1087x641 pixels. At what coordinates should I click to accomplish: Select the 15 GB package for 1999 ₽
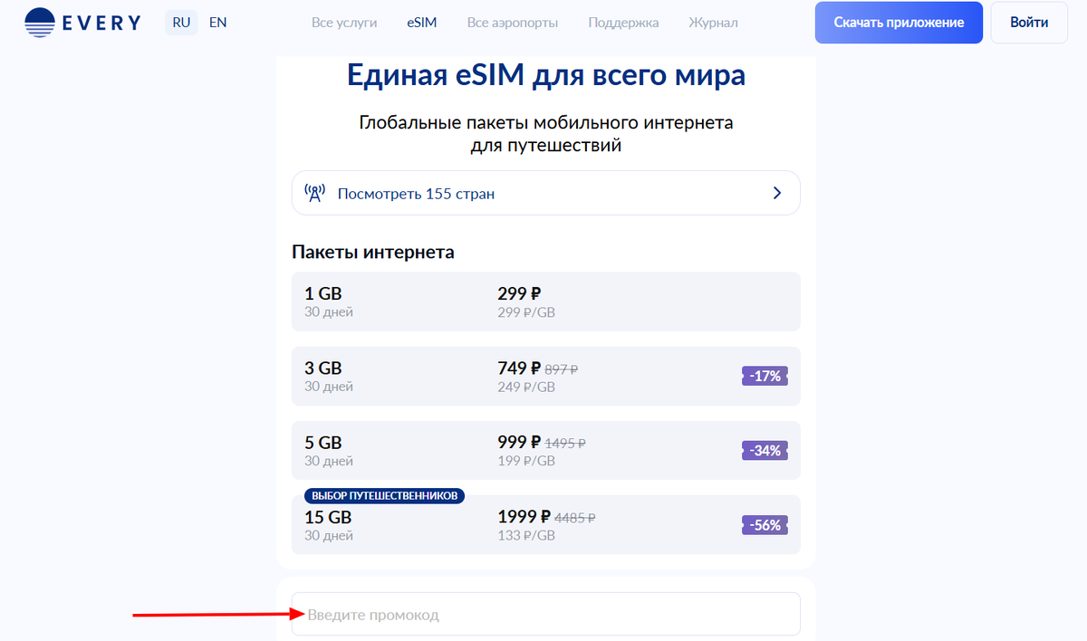pyautogui.click(x=546, y=524)
